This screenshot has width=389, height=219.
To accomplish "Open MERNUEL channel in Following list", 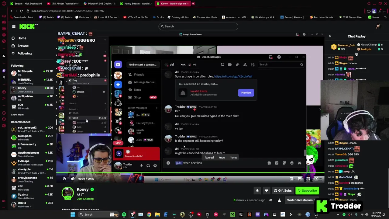I will (32, 81).
